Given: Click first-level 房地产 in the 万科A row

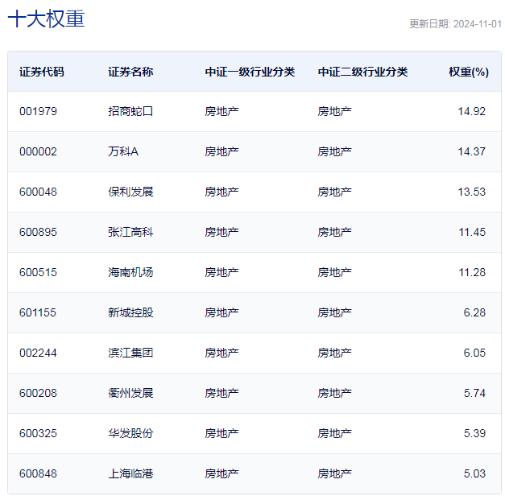Looking at the screenshot, I should (222, 151).
